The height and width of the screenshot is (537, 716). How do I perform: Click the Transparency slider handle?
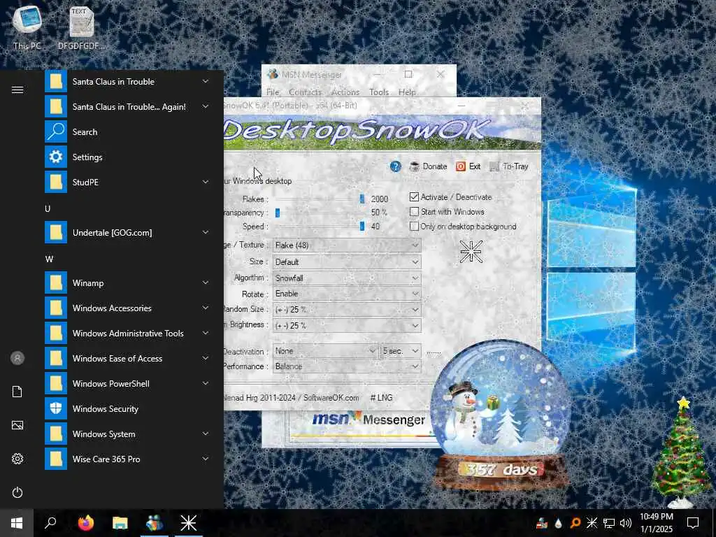coord(277,213)
